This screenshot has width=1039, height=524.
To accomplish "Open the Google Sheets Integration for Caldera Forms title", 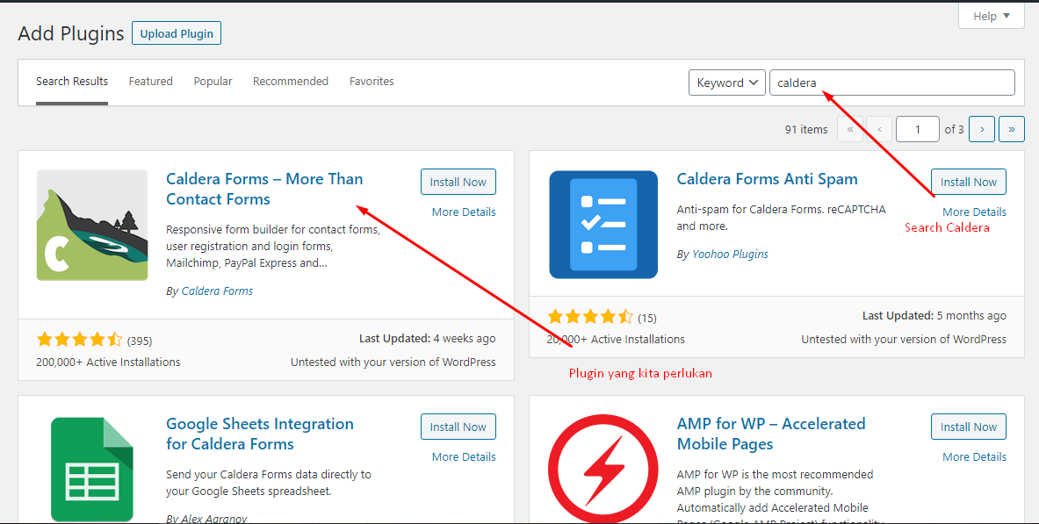I will (x=260, y=434).
